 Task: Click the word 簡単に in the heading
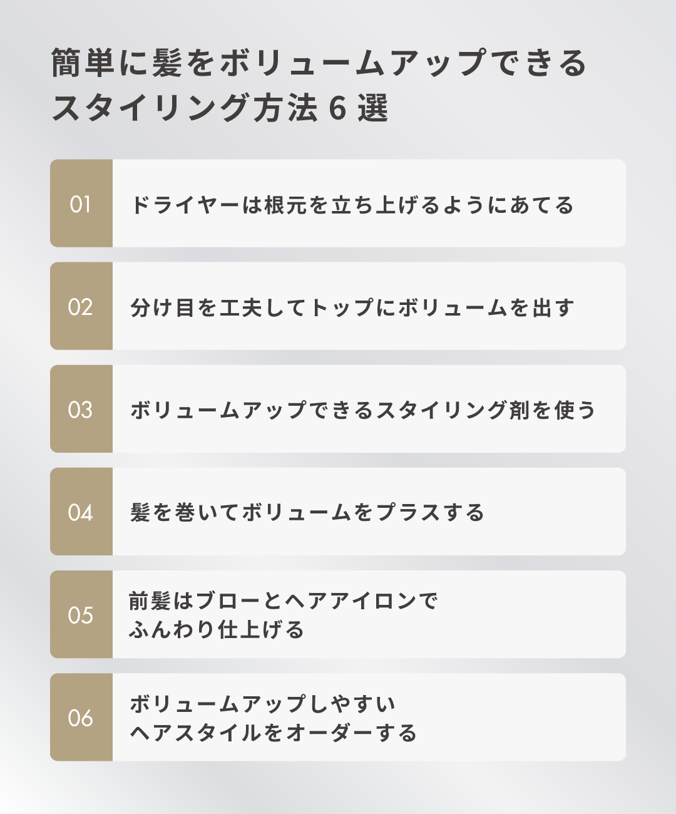click(x=100, y=63)
